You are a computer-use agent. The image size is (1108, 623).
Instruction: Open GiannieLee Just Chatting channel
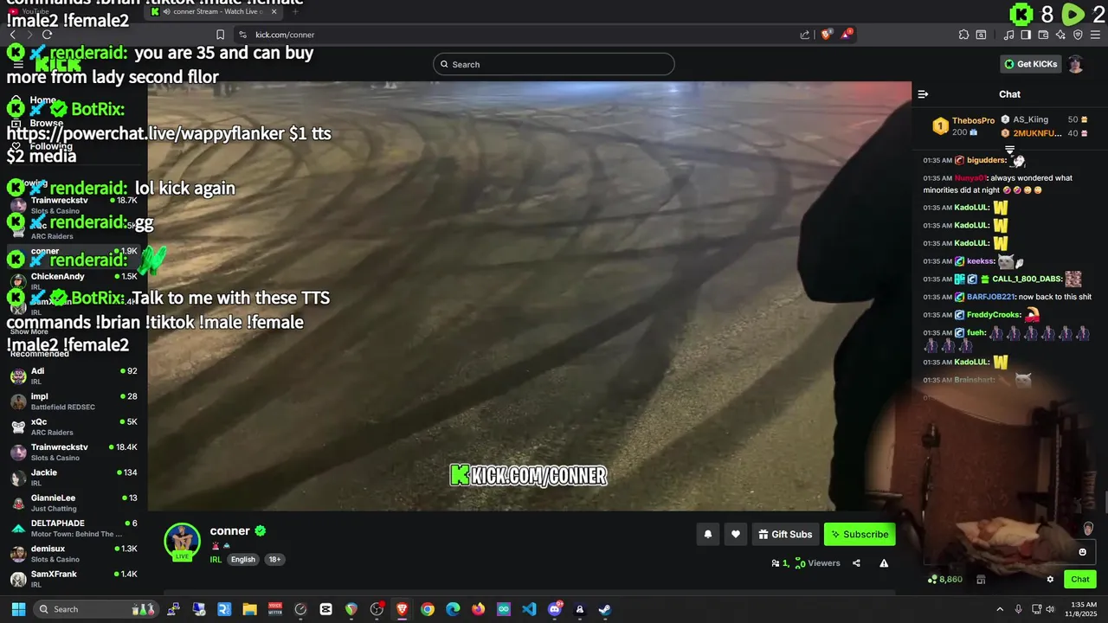[x=74, y=503]
